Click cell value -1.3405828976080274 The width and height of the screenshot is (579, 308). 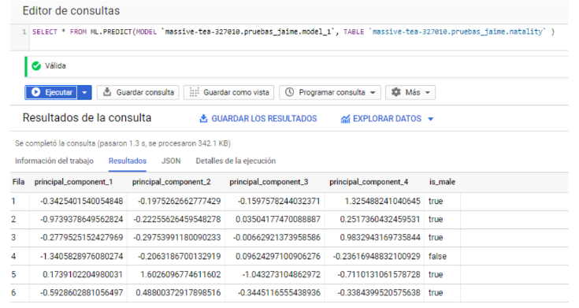tap(81, 256)
